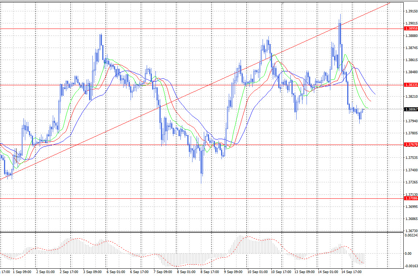The height and width of the screenshot is (276, 418).
Task: Click the 2 Sep 01:00 time label
Action: (45, 272)
